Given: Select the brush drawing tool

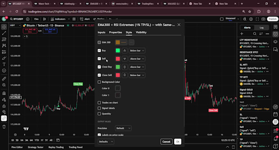Looking at the screenshot, I should [4, 58].
